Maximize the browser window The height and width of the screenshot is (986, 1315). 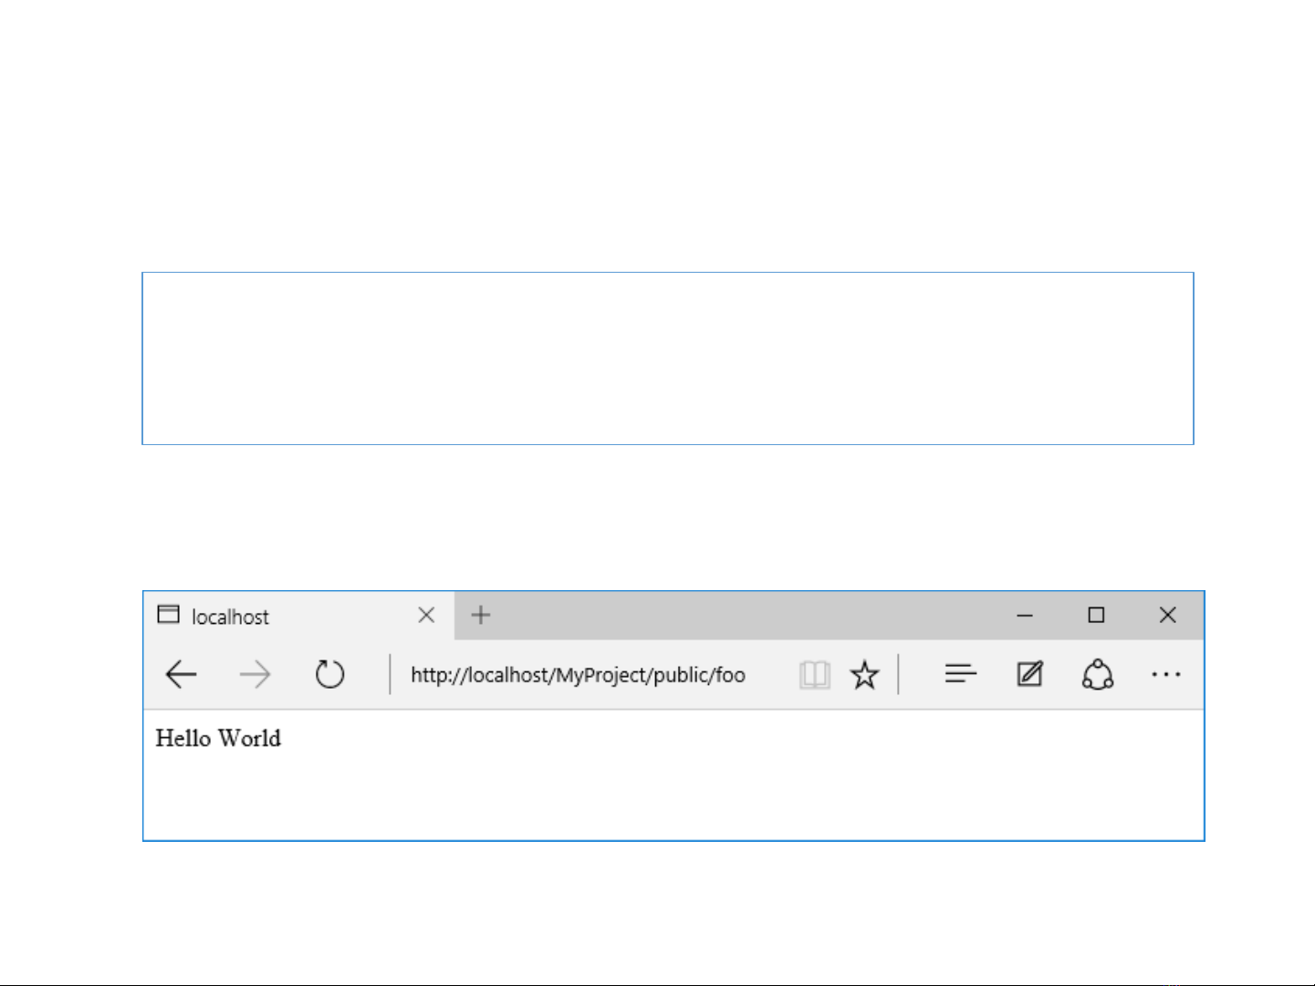point(1096,616)
